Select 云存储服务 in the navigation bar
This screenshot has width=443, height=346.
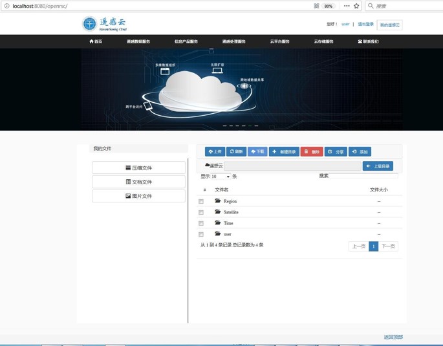(x=323, y=41)
